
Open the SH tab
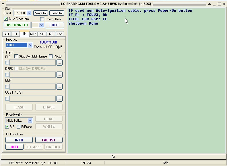[42, 34]
